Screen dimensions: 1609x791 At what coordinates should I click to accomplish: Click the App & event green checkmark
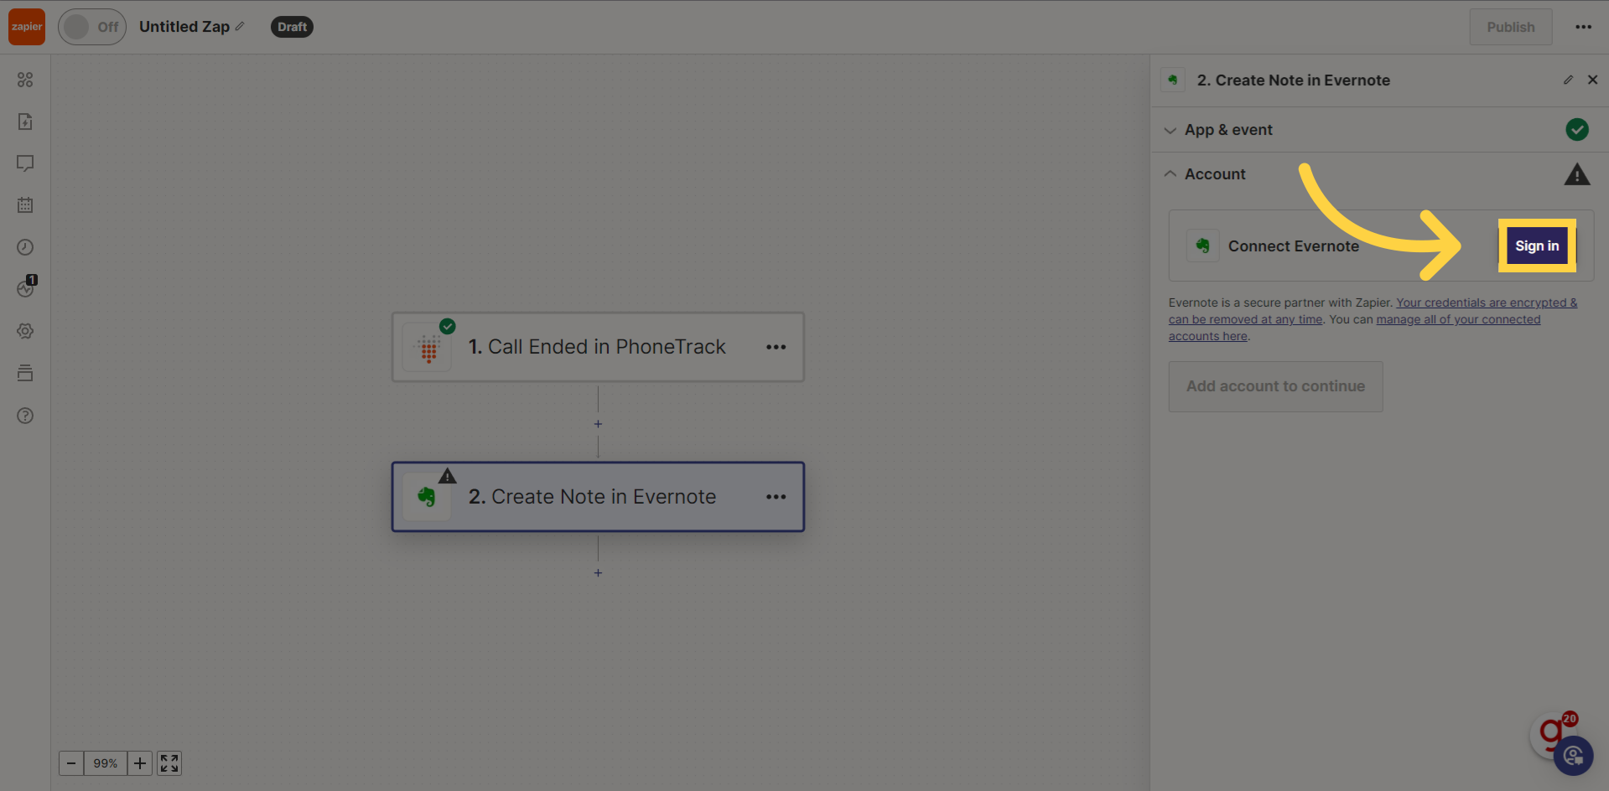(x=1577, y=129)
